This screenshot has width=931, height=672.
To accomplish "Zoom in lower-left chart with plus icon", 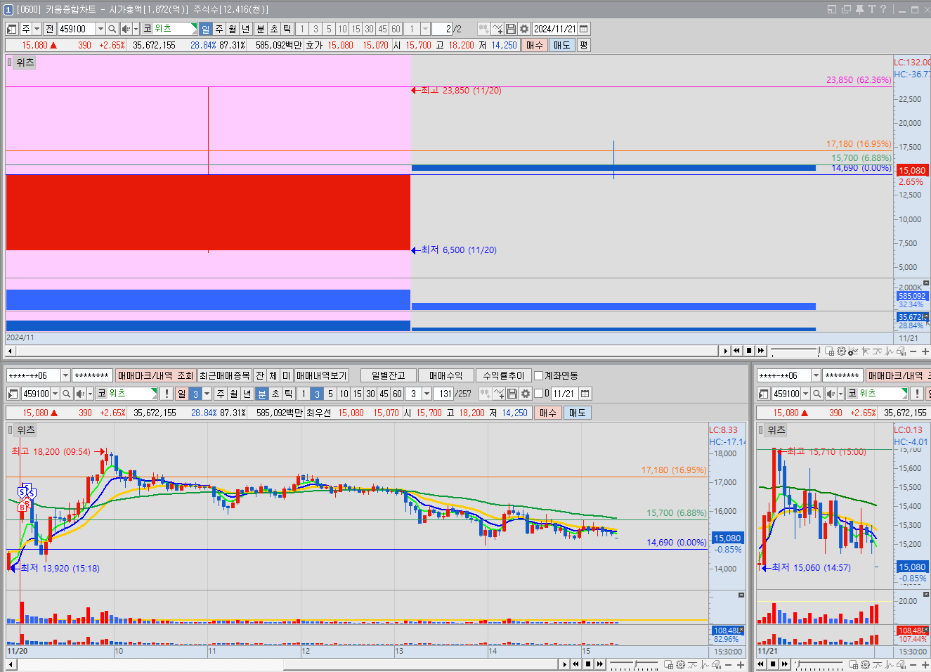I will (740, 664).
